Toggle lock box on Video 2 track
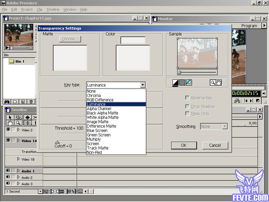Viewport: 269px width, 202px height. (x=13, y=130)
